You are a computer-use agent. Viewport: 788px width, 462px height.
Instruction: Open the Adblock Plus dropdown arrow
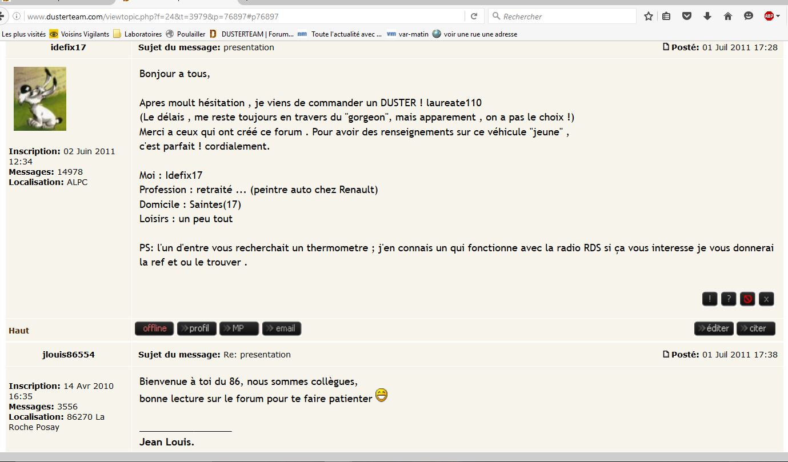pos(778,17)
